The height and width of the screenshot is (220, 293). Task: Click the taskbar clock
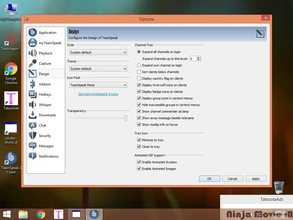280,215
